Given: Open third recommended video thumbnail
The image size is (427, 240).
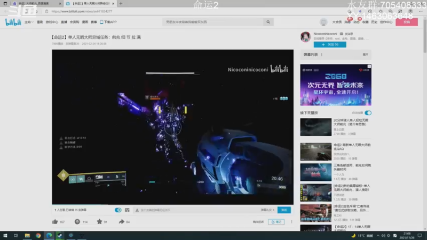Looking at the screenshot, I should [x=316, y=172].
